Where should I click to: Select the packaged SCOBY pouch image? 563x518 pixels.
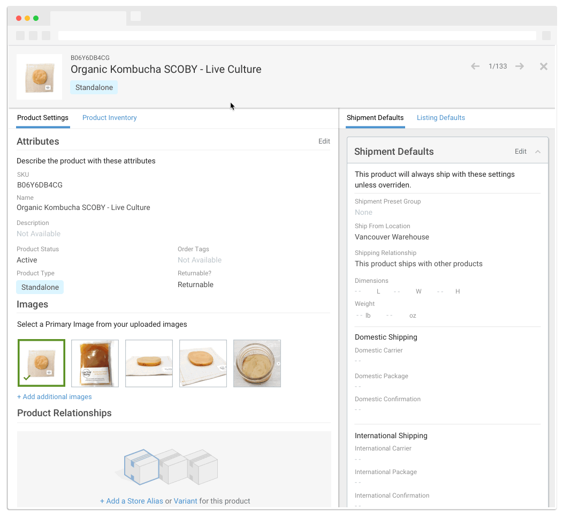(95, 363)
